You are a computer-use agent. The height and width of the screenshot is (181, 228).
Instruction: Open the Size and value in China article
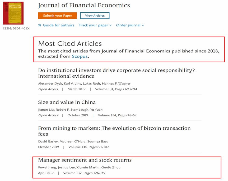coord(67,102)
